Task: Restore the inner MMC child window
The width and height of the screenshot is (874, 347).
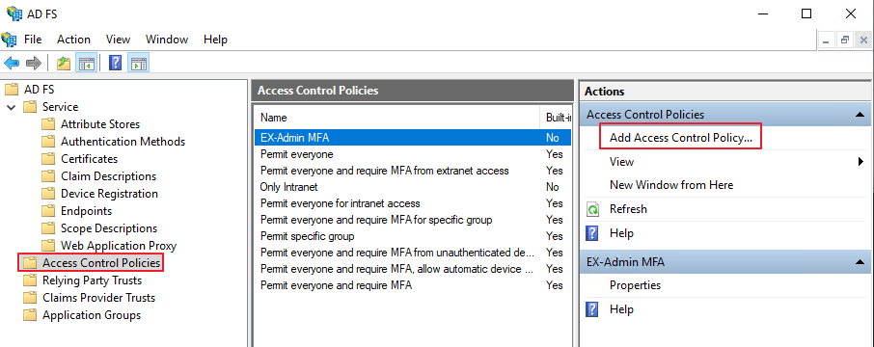Action: [845, 40]
